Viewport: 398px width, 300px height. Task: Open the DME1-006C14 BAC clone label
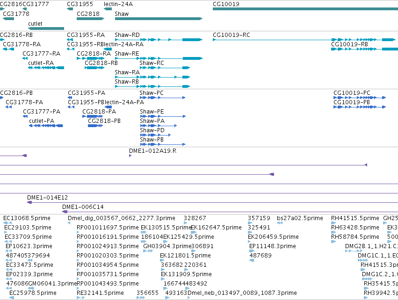83,207
